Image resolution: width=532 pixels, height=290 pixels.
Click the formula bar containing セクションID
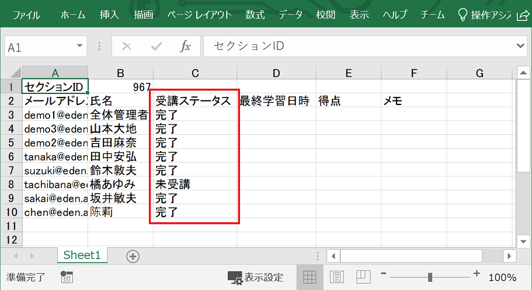pos(359,46)
